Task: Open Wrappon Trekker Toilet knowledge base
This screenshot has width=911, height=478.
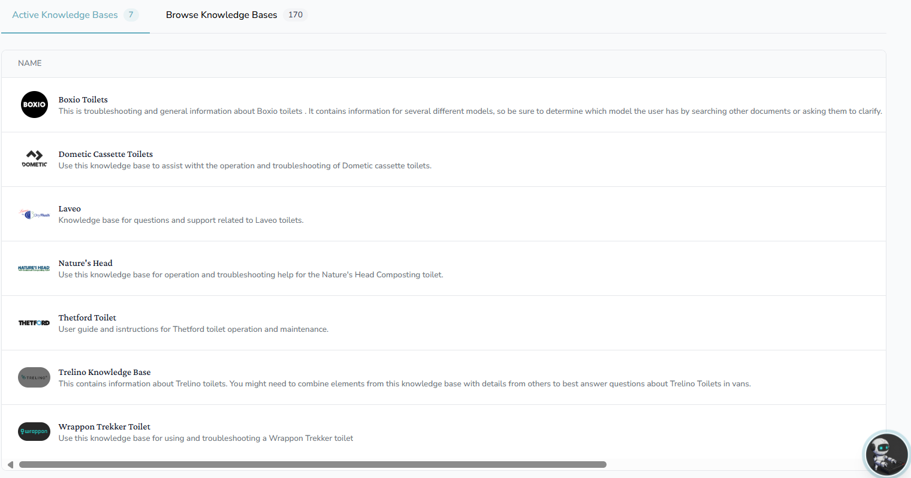Action: 104,426
